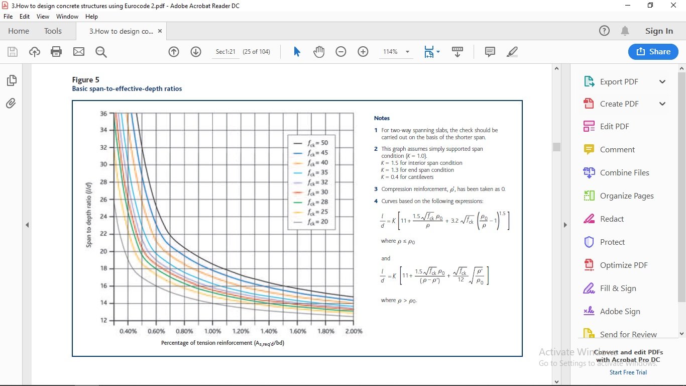Close the open document tab
Image resolution: width=686 pixels, height=386 pixels.
[160, 31]
